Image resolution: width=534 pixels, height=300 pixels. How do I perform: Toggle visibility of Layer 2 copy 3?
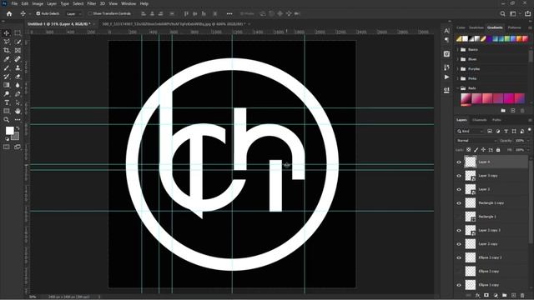point(459,231)
